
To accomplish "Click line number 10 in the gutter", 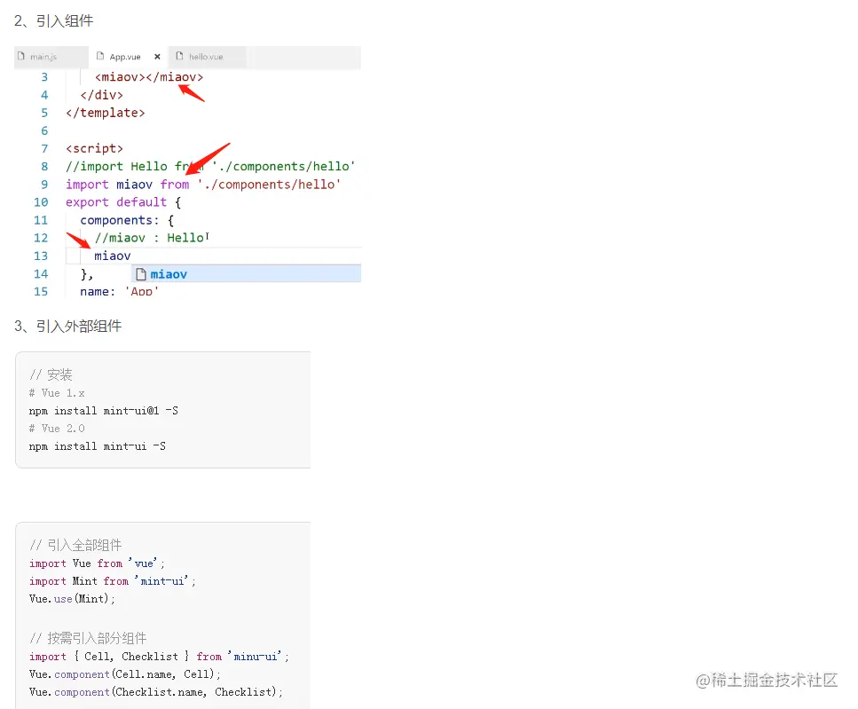I will click(41, 202).
